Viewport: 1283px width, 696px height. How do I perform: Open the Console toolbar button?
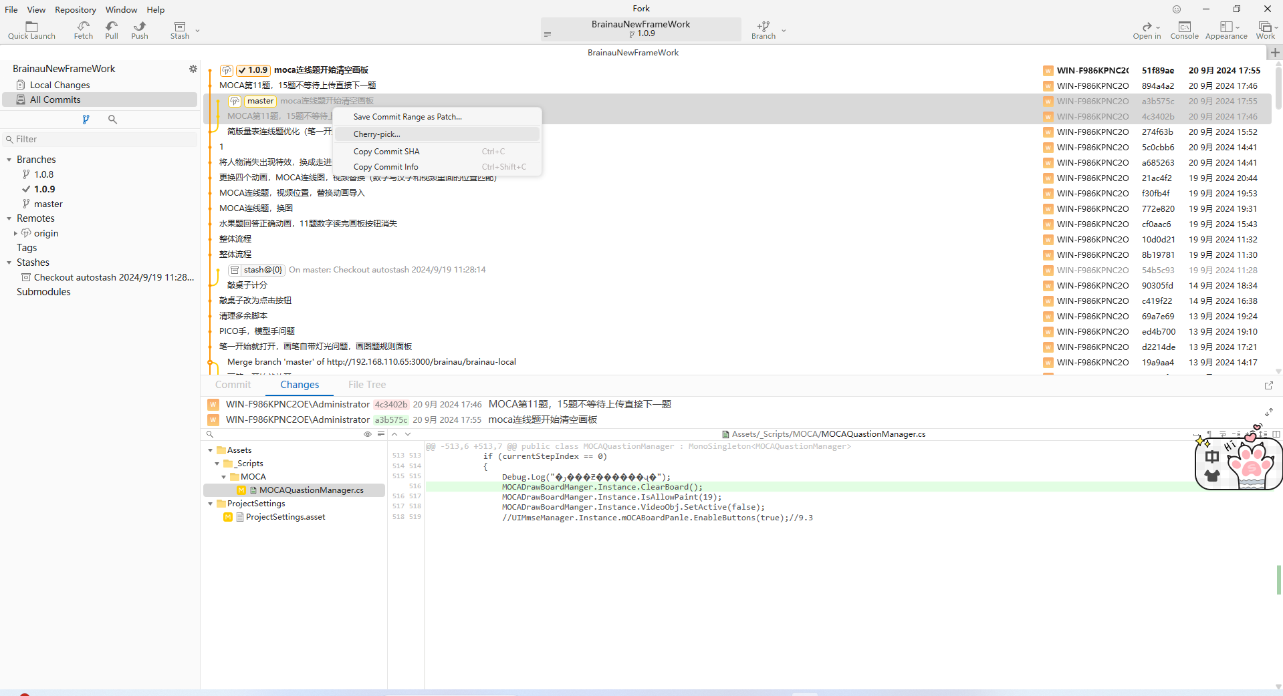point(1184,30)
